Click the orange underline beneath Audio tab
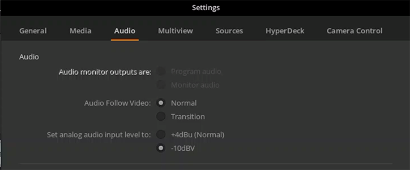 click(125, 40)
